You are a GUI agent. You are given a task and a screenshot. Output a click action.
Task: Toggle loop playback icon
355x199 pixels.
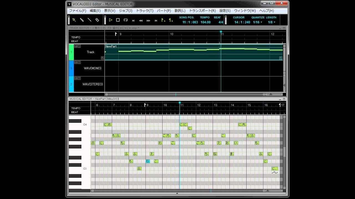coord(126,20)
